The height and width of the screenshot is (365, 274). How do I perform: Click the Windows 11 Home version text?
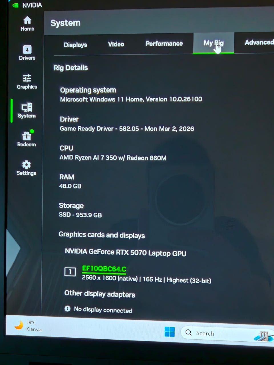click(x=131, y=99)
